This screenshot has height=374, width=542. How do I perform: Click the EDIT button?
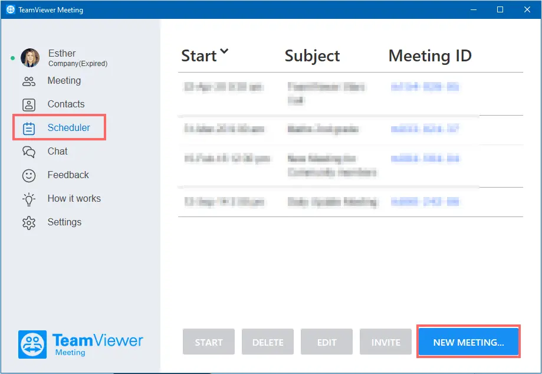[x=327, y=342]
